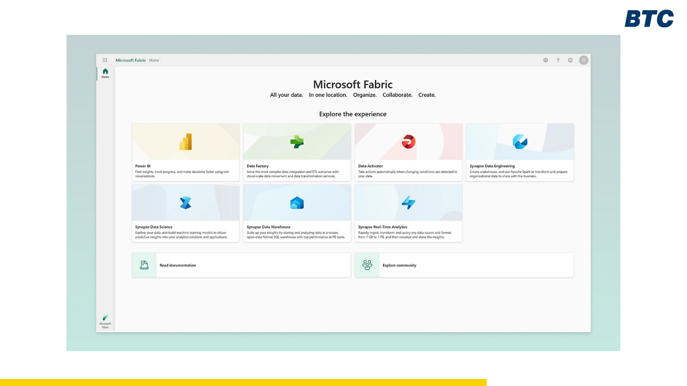The image size is (687, 386).
Task: Click the Home breadcrumb in header
Action: tap(154, 60)
